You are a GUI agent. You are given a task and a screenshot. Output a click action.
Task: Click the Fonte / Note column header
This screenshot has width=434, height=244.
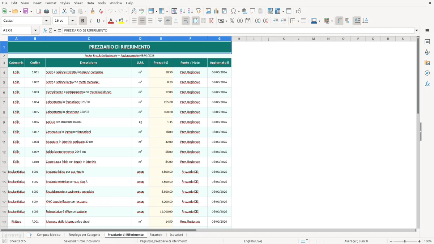coord(190,63)
